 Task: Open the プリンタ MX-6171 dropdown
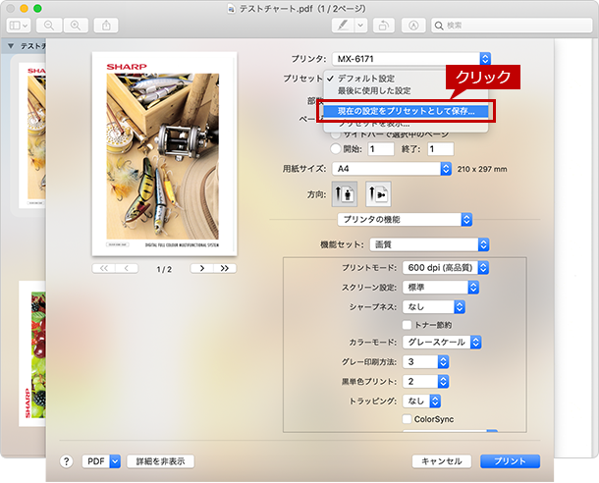(x=411, y=59)
